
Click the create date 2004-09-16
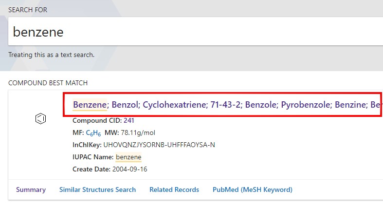(130, 169)
